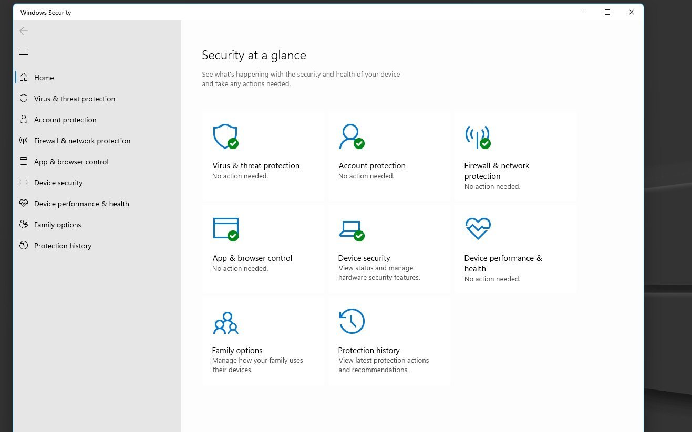The image size is (692, 432).
Task: Click the large App & browser window icon
Action: click(x=225, y=229)
